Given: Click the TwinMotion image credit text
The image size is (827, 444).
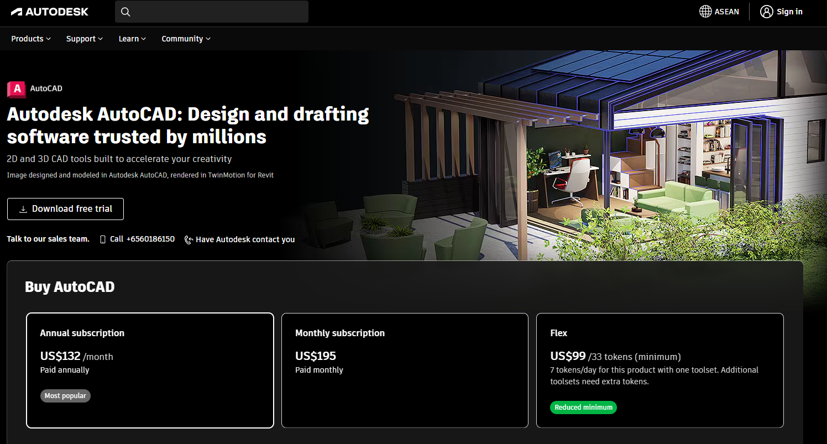Looking at the screenshot, I should point(140,175).
